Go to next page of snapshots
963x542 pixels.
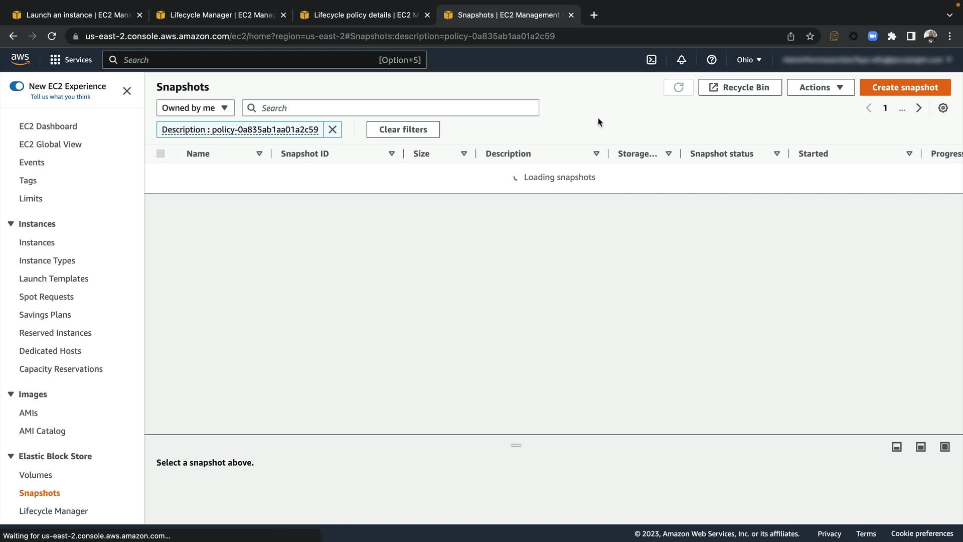(x=918, y=108)
